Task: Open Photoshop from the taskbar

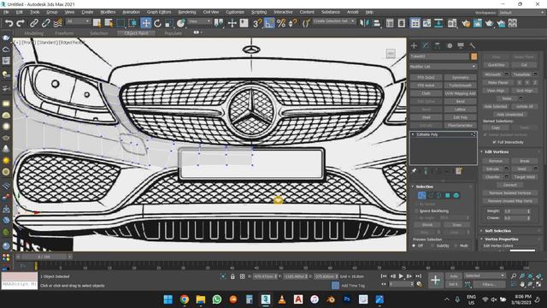Action: (x=347, y=299)
